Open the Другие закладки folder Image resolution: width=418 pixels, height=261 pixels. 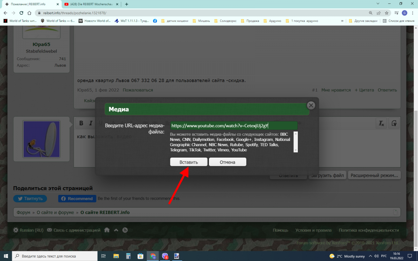[363, 21]
